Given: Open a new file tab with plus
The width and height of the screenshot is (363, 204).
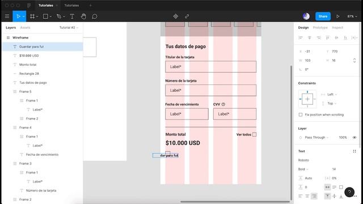Looking at the screenshot, I should point(91,5).
